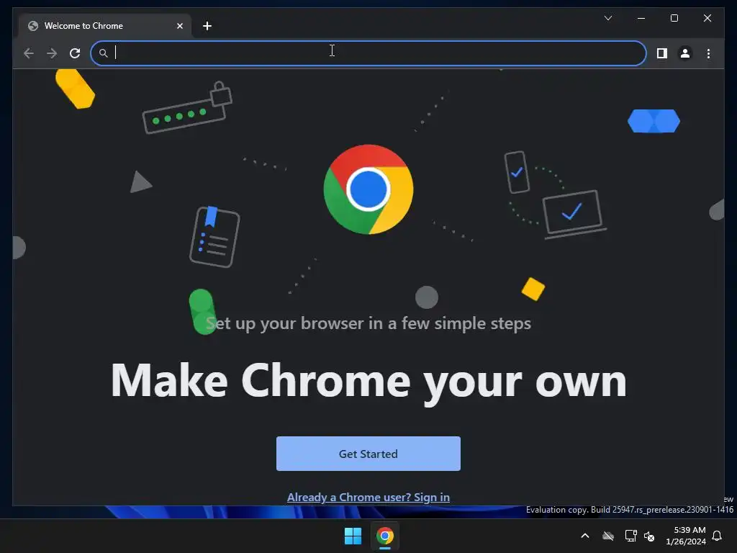Open the clock showing 5:39 AM
The height and width of the screenshot is (553, 737).
pyautogui.click(x=686, y=536)
